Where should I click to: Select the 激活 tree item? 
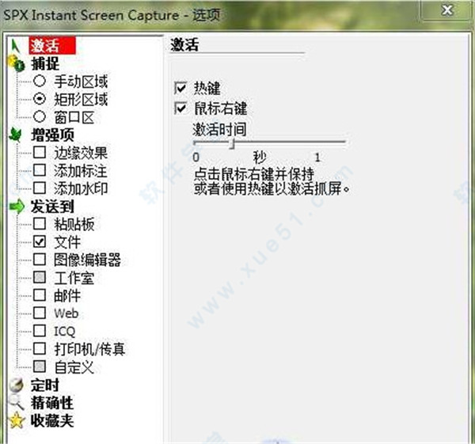[x=52, y=46]
